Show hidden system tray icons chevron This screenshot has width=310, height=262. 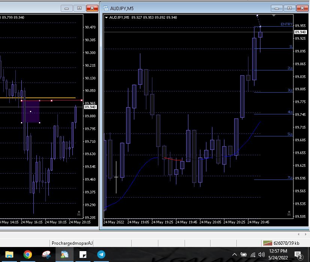pyautogui.click(x=235, y=255)
